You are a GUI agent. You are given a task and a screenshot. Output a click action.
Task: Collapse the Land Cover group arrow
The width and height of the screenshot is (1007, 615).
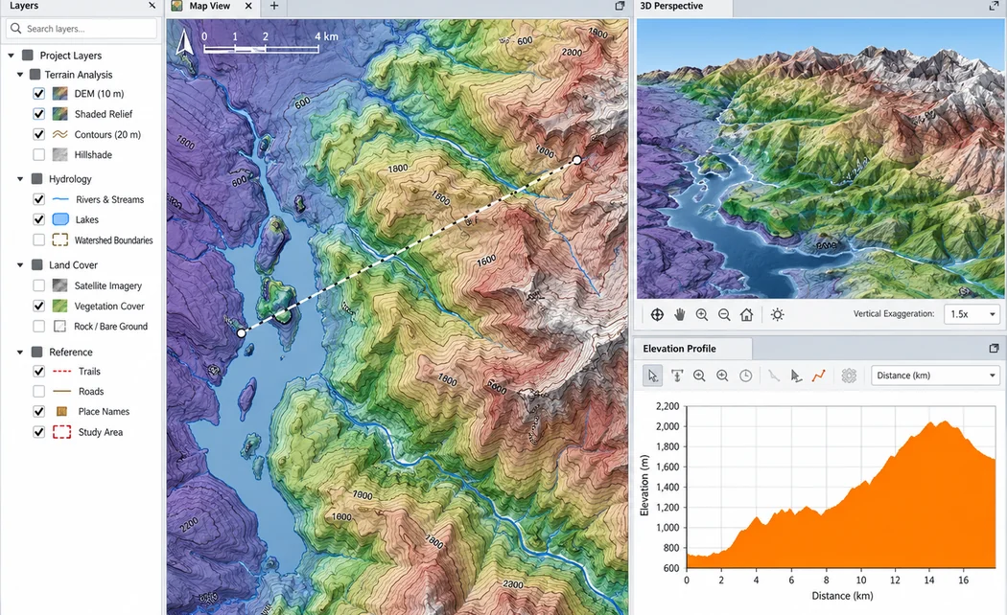20,264
